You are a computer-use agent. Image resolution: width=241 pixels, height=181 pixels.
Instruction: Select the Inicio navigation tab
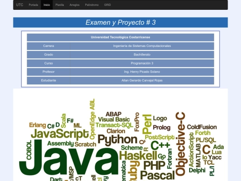tap(47, 5)
